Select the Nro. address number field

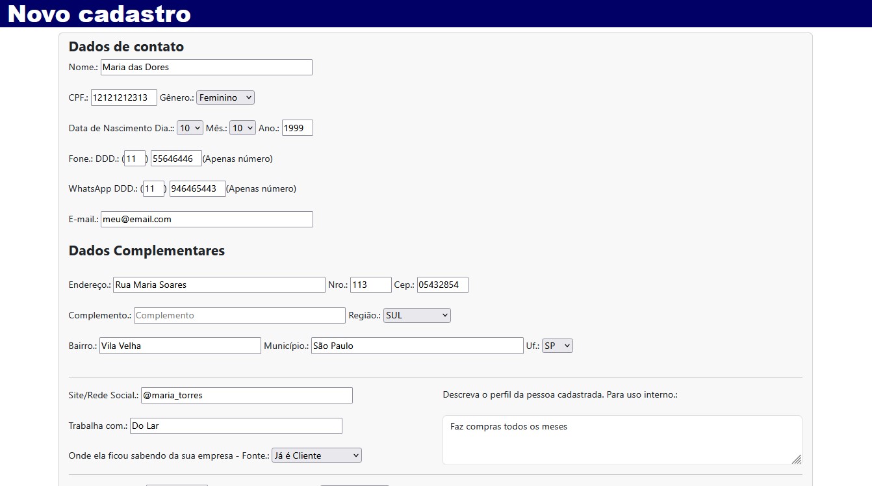tap(370, 285)
